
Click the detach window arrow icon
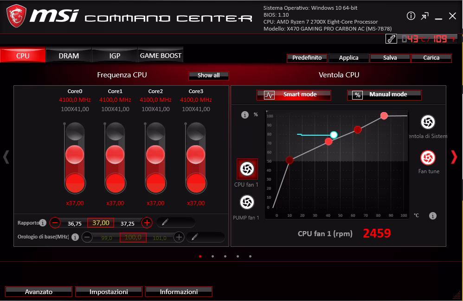[x=424, y=16]
